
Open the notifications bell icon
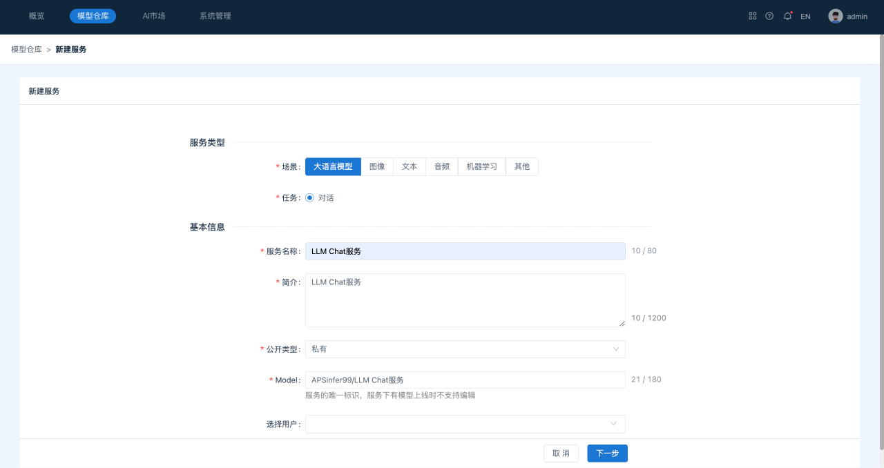pos(787,16)
